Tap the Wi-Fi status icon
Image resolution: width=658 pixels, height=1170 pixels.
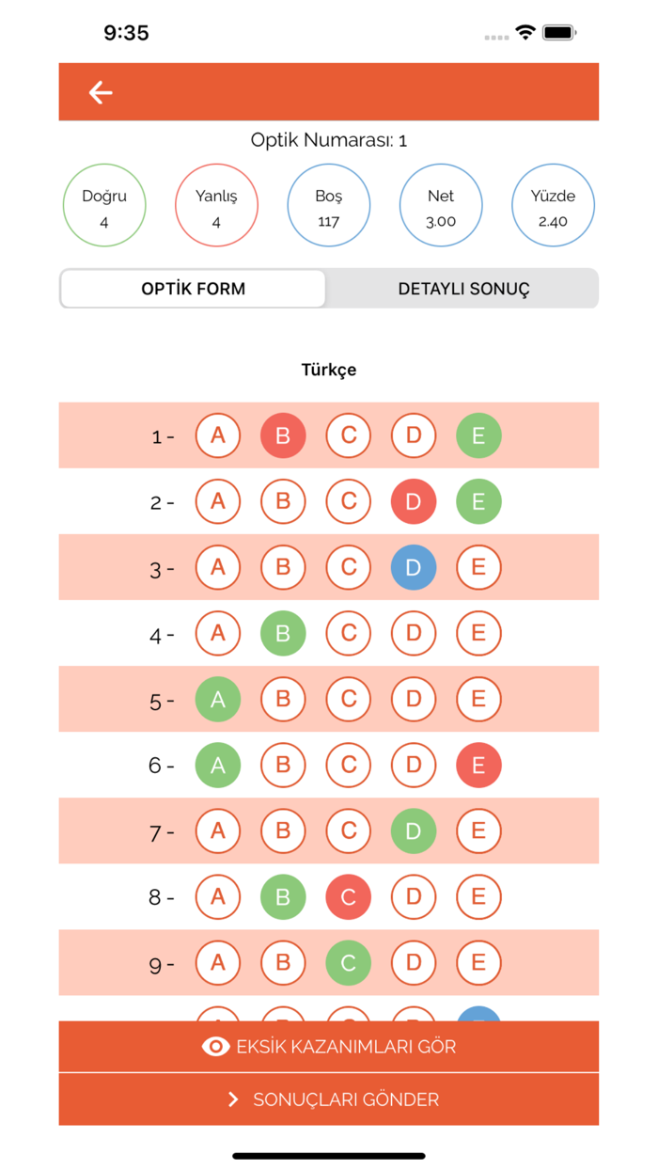pos(525,33)
